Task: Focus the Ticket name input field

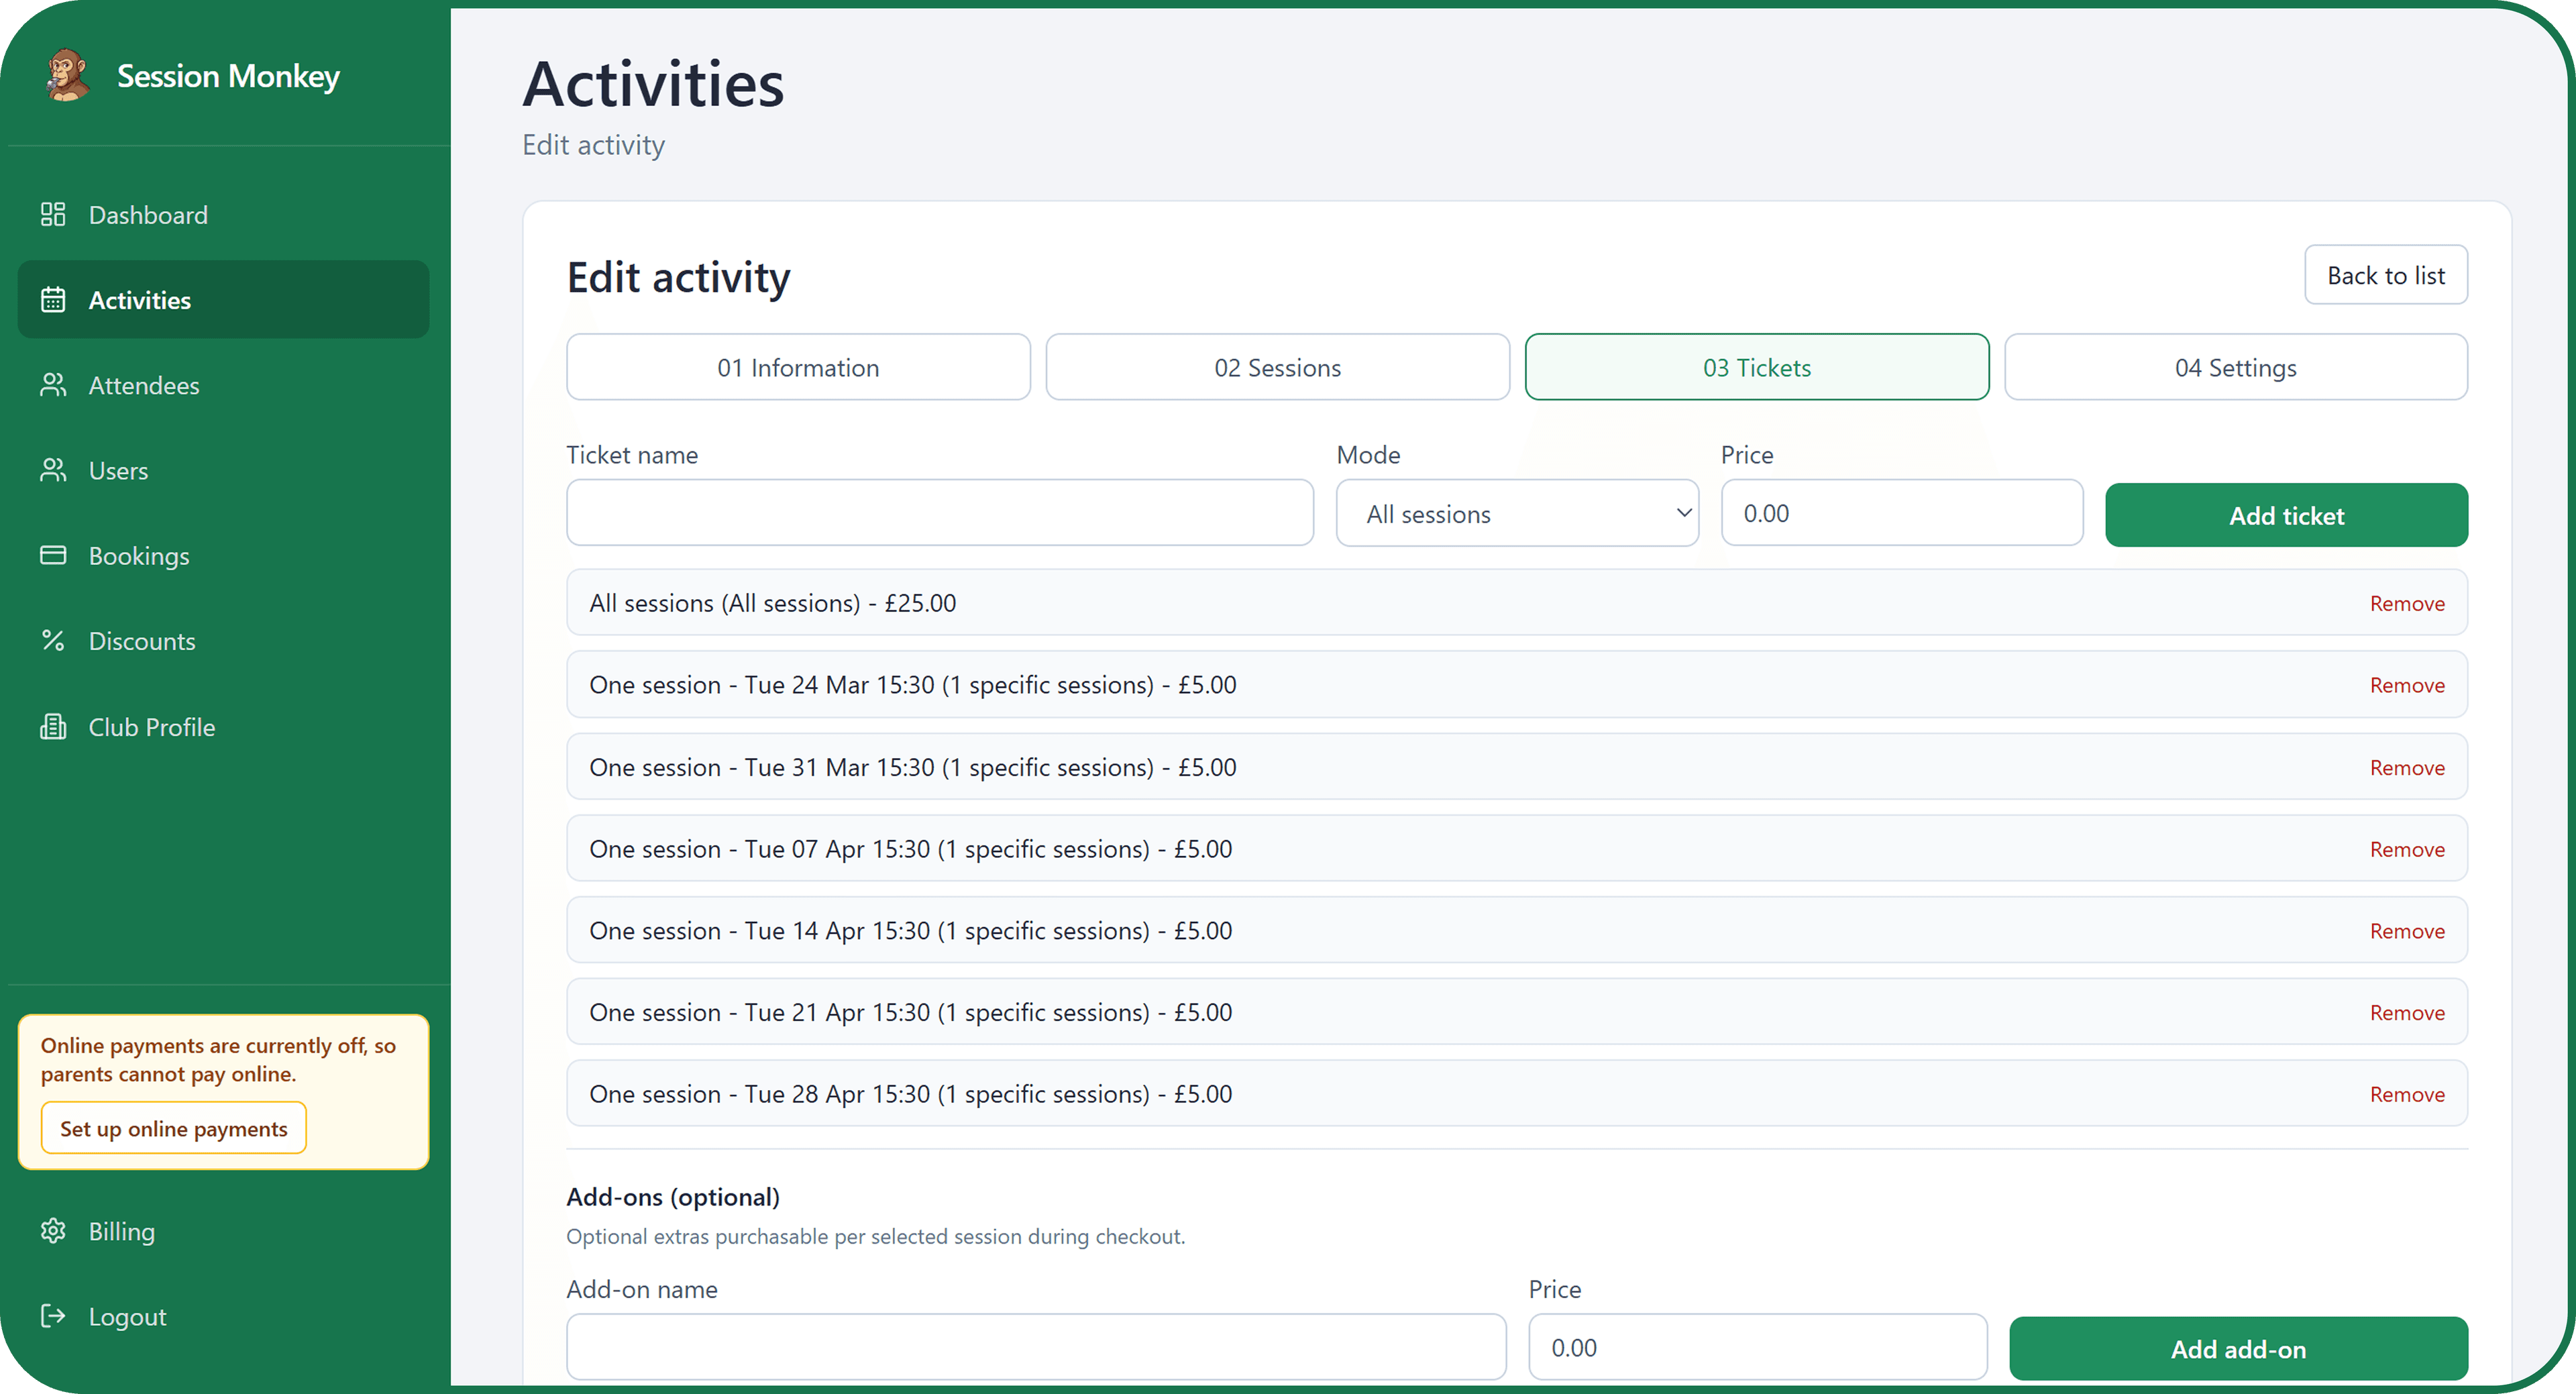Action: coord(938,513)
